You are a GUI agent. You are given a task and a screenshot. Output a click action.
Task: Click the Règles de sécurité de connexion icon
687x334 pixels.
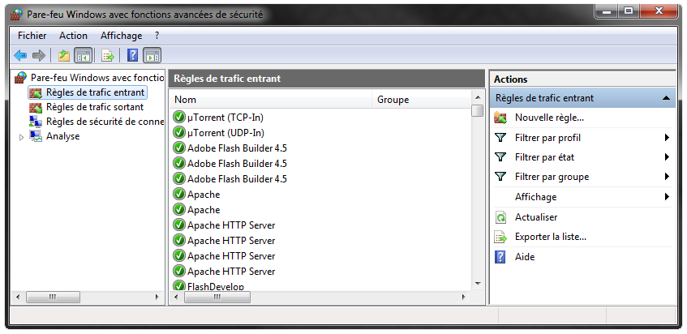point(36,122)
